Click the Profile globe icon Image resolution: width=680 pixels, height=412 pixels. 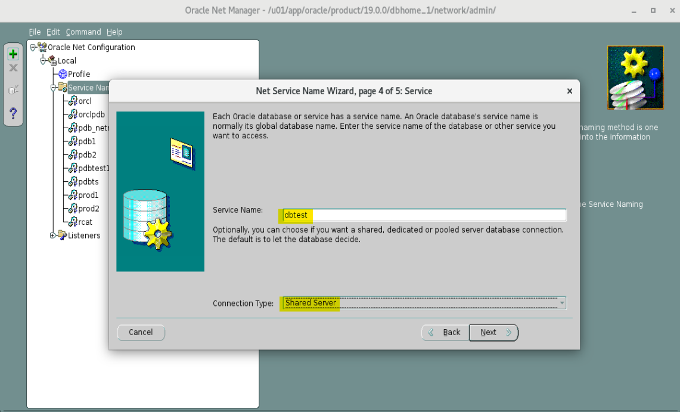pos(63,74)
